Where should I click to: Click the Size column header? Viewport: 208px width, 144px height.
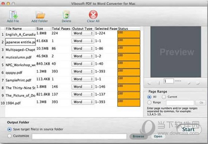(x=43, y=29)
